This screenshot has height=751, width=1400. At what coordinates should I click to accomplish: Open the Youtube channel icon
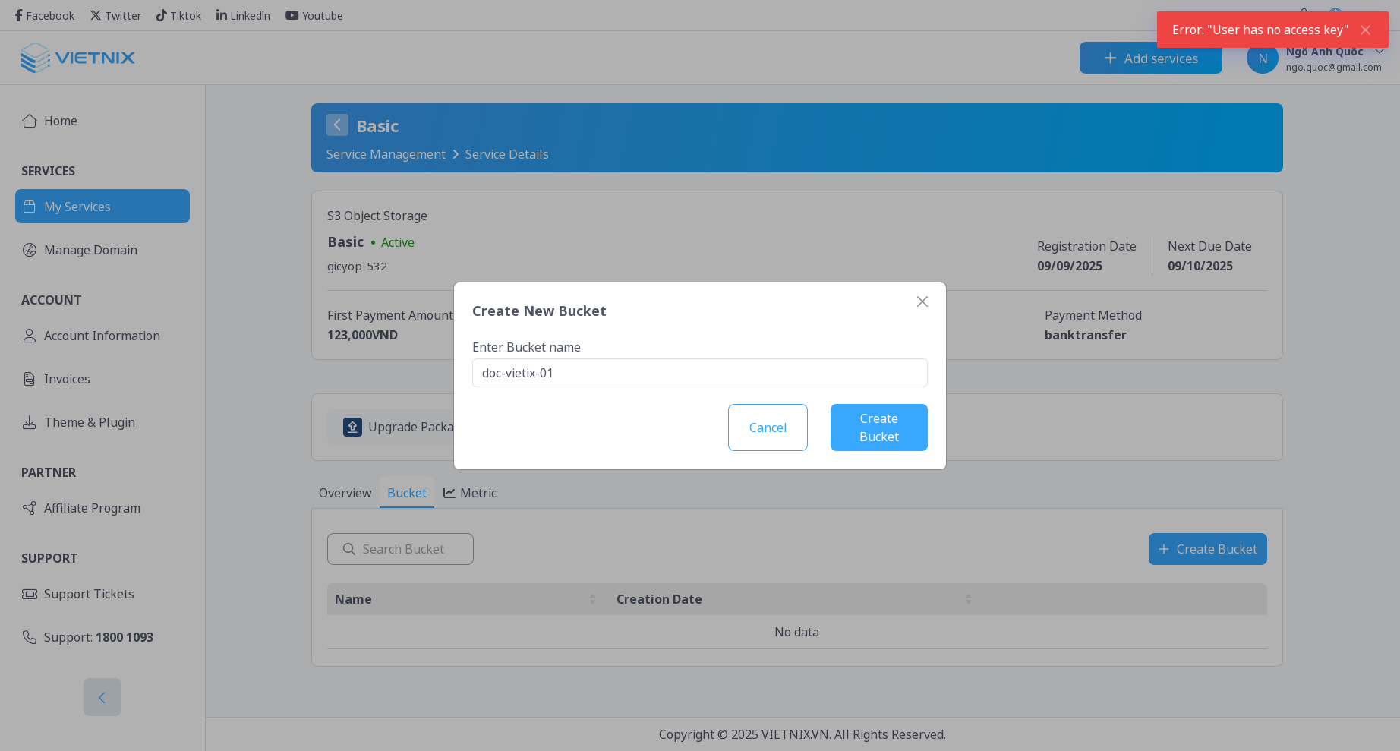(292, 14)
